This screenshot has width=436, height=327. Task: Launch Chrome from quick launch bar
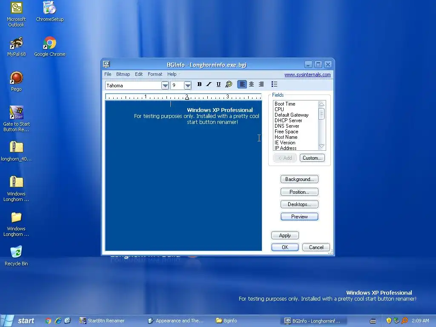(48, 321)
